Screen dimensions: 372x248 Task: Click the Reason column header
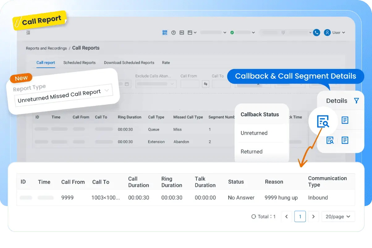274,182
